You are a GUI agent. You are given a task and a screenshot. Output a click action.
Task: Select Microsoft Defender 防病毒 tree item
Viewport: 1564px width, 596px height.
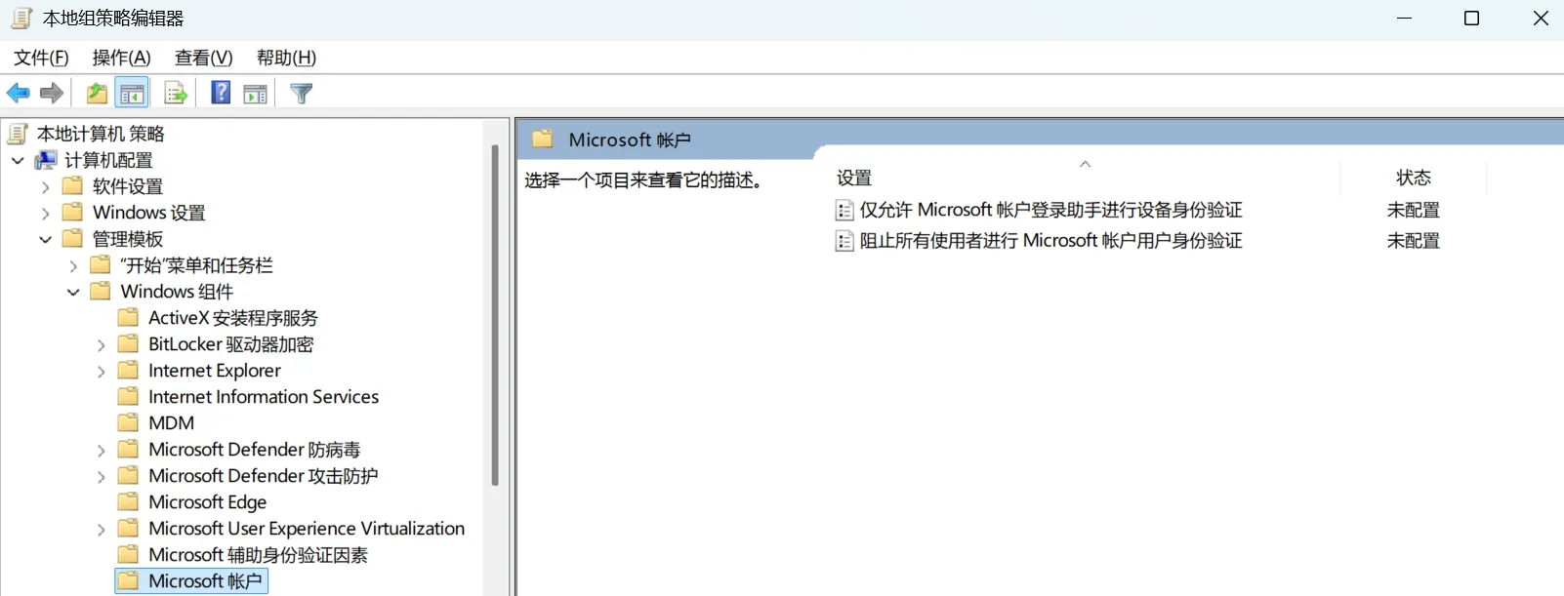coord(254,450)
